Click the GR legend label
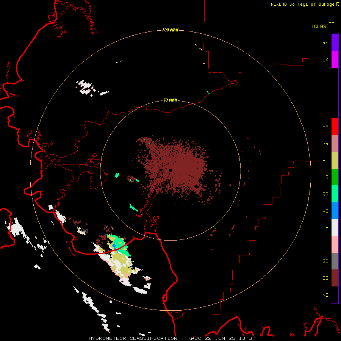 (x=325, y=144)
